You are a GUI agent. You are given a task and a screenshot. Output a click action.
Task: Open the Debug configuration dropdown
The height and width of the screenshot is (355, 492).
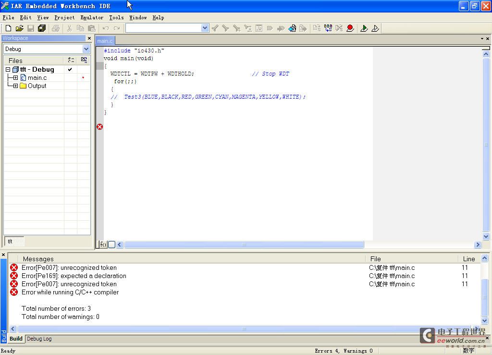pyautogui.click(x=86, y=49)
